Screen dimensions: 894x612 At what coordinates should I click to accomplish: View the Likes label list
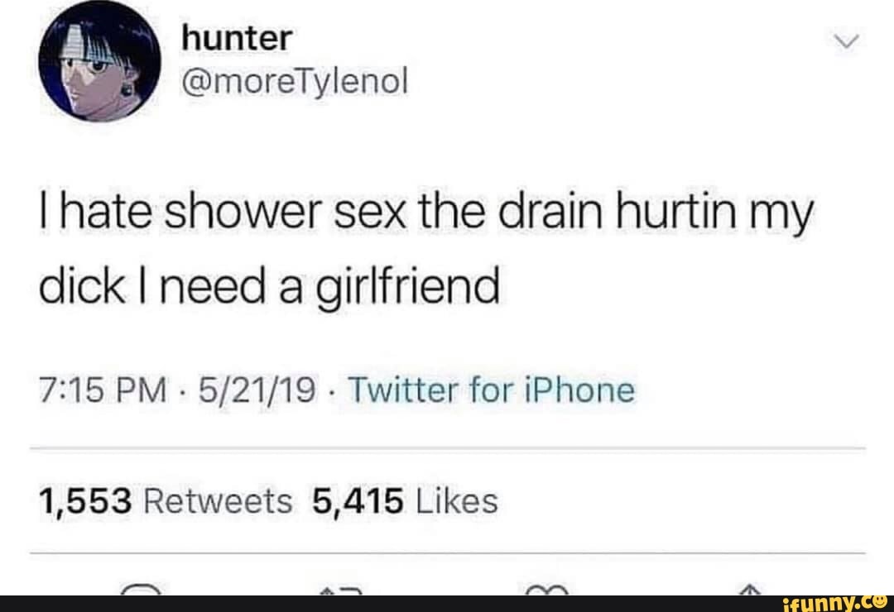[x=458, y=500]
